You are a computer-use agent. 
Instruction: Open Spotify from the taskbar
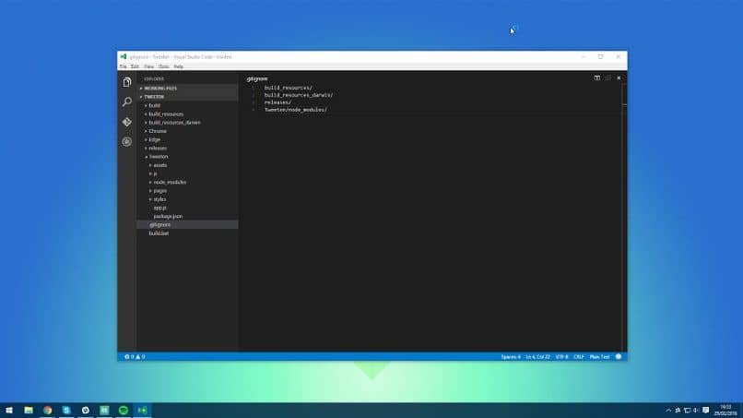pos(124,410)
